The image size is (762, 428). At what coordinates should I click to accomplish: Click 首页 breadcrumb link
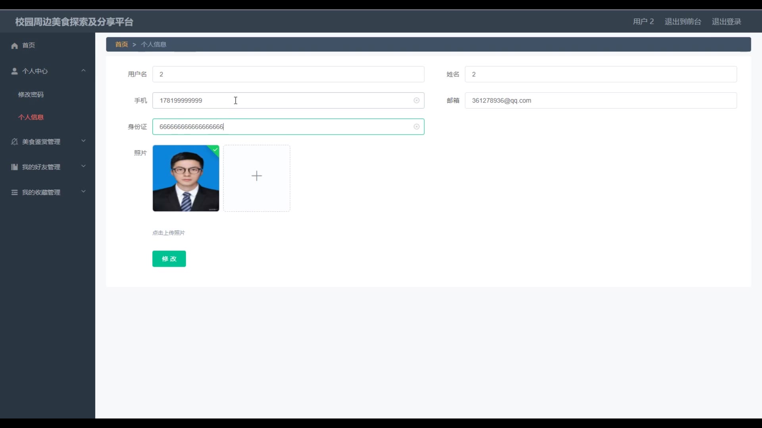pos(121,44)
